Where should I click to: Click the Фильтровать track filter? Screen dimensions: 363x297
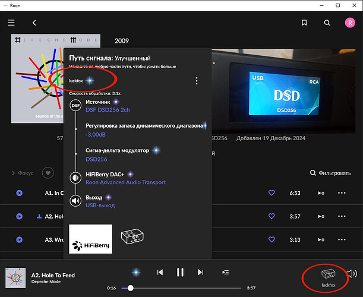[x=330, y=173]
